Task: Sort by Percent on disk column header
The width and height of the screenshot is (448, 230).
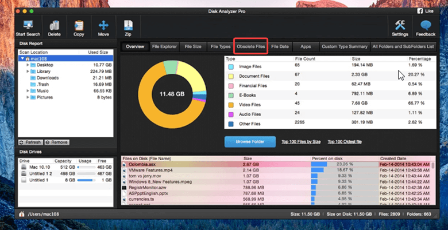Action: [x=345, y=158]
